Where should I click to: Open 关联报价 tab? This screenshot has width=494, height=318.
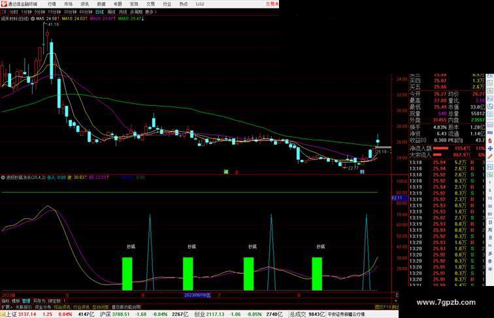[x=24, y=307]
